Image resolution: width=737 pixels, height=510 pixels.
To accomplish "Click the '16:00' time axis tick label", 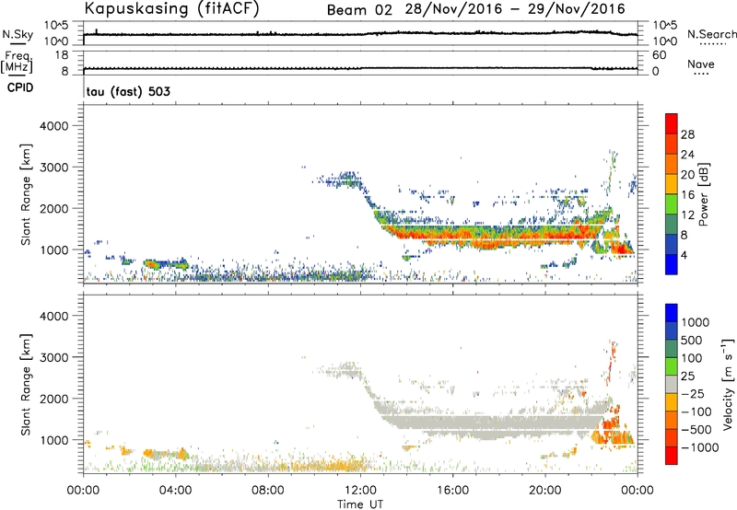I will coord(452,491).
